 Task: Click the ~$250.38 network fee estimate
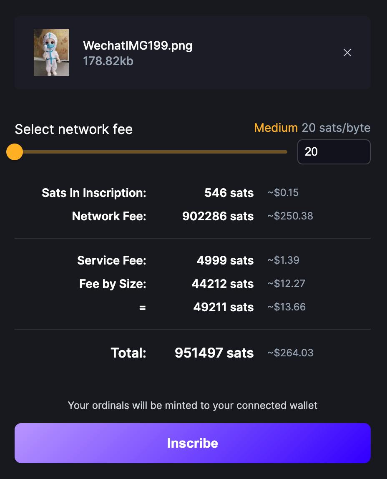290,216
